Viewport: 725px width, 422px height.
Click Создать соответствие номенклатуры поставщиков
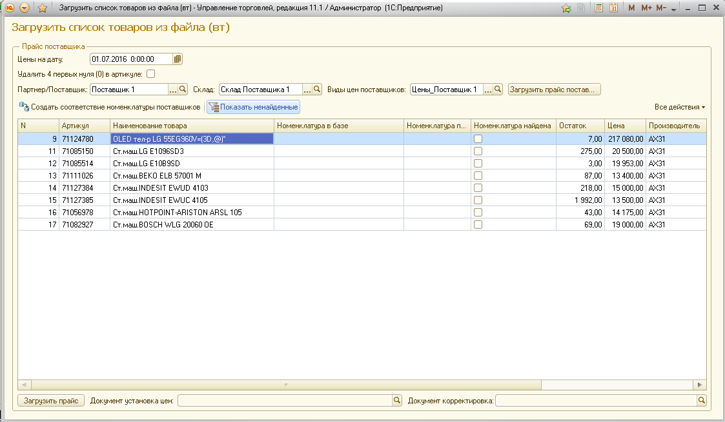click(x=110, y=107)
